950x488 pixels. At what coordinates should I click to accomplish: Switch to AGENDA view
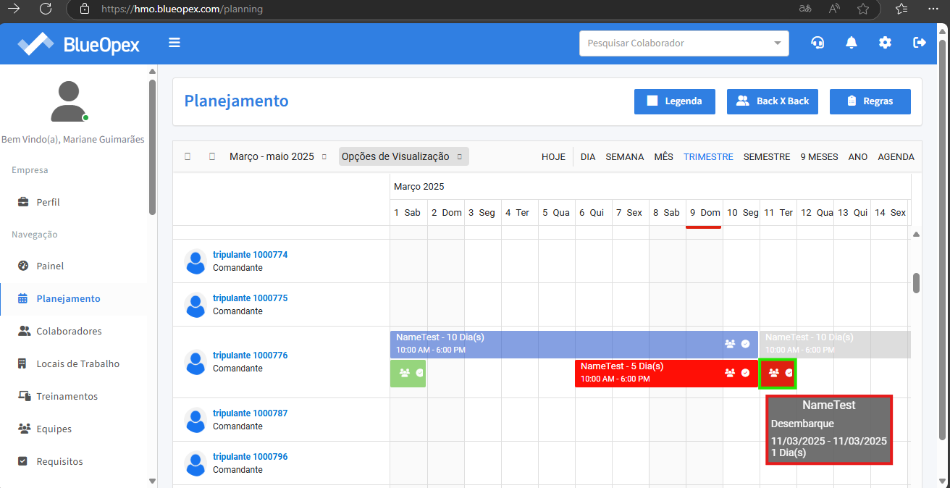(x=896, y=156)
